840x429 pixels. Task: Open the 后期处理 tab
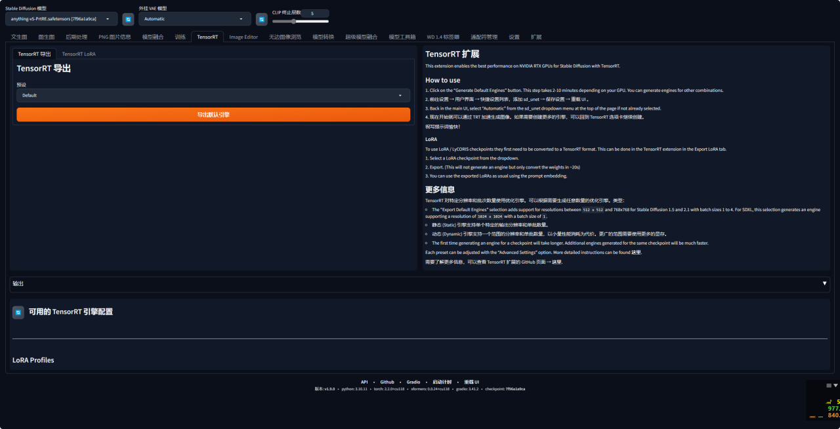[x=76, y=37]
